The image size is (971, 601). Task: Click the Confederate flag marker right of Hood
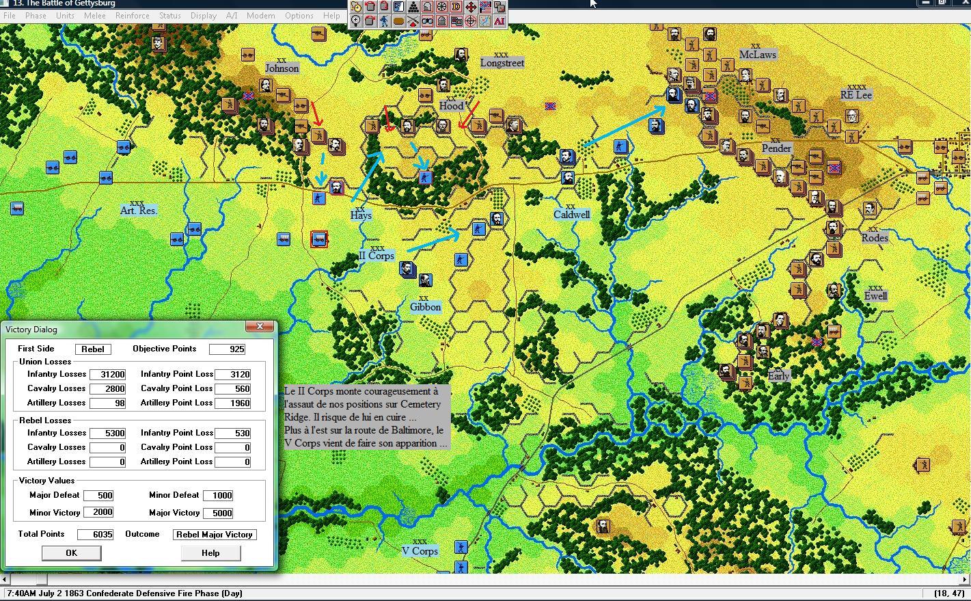tap(550, 106)
